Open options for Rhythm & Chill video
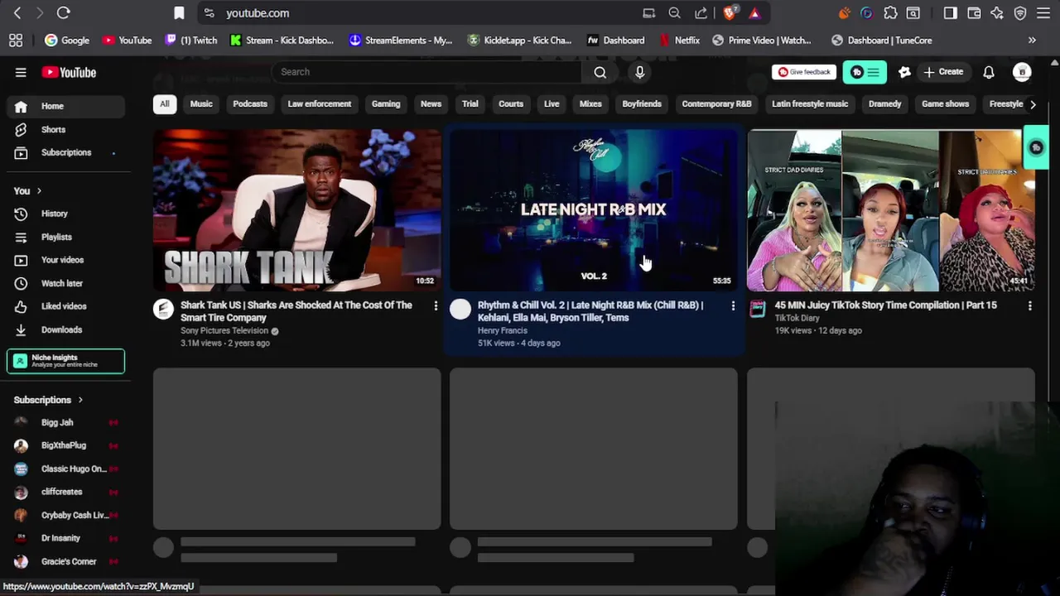Image resolution: width=1060 pixels, height=596 pixels. tap(733, 306)
